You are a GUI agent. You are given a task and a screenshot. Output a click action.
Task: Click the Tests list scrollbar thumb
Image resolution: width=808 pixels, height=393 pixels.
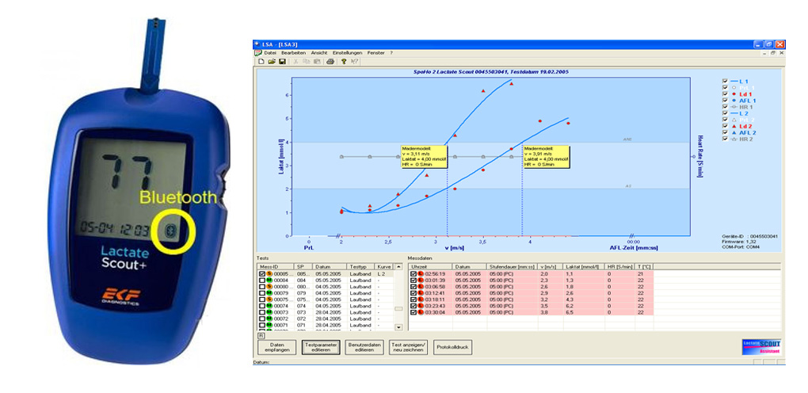pos(398,308)
